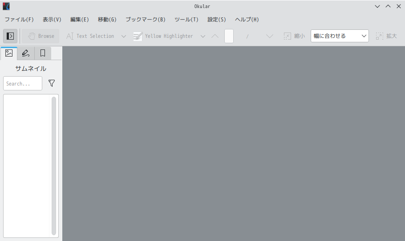
Task: Switch to the bookmarks sidebar tab
Action: 43,53
